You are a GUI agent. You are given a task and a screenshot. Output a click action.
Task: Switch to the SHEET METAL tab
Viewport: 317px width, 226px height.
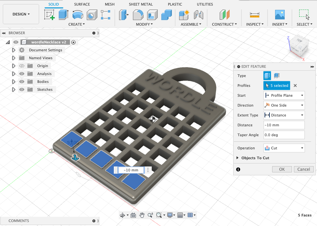141,4
